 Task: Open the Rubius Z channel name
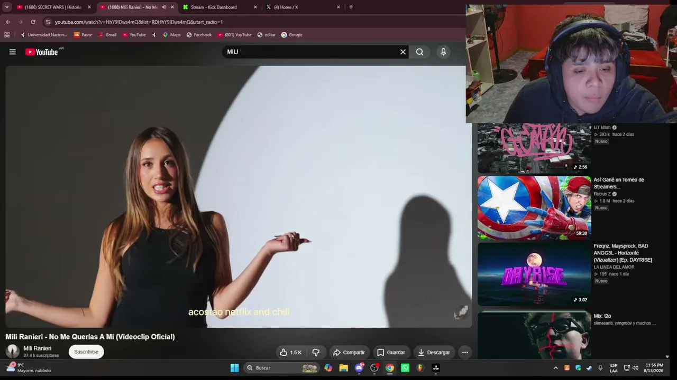pyautogui.click(x=602, y=194)
